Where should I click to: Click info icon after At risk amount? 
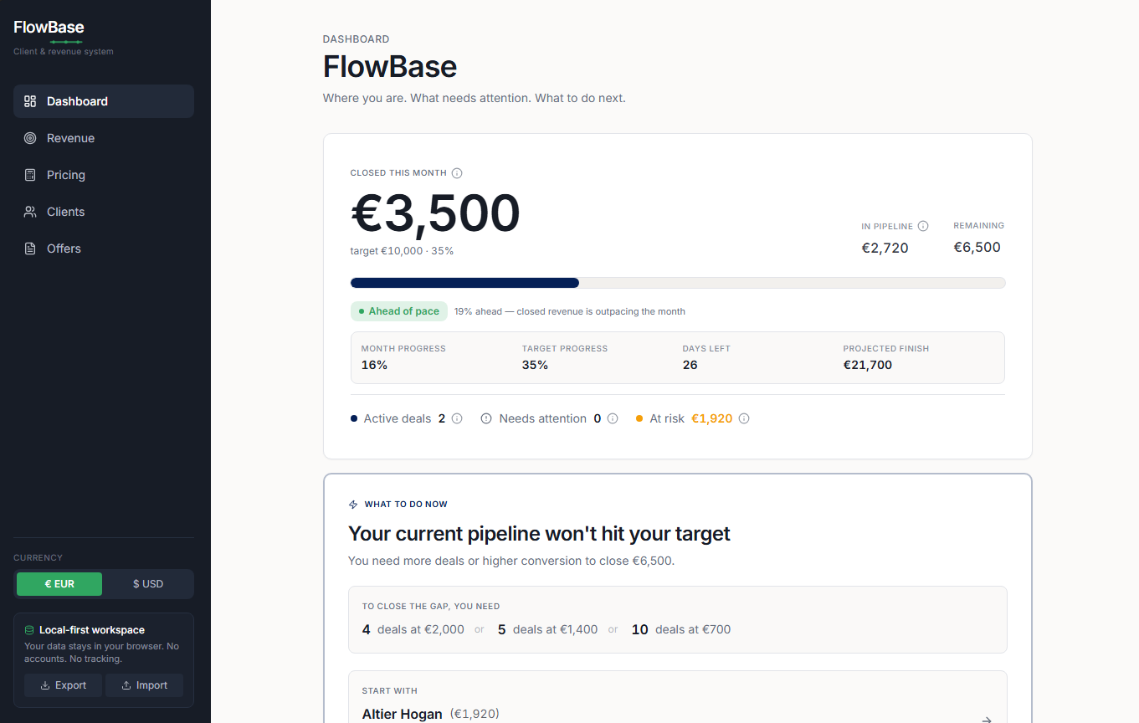click(x=744, y=418)
